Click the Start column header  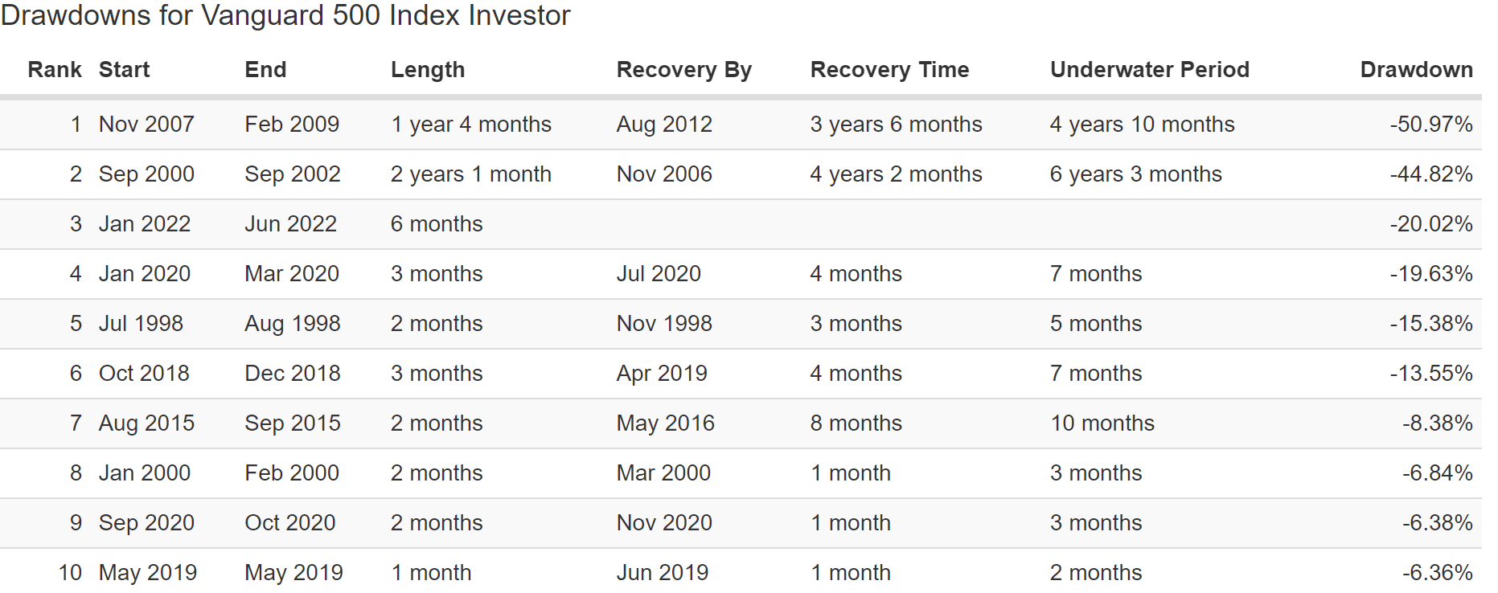click(x=124, y=70)
